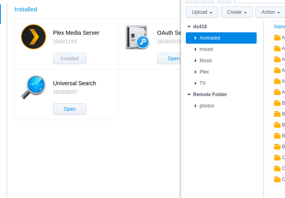This screenshot has height=198, width=285.
Task: Collapse the Remote Folder section
Action: click(x=189, y=95)
